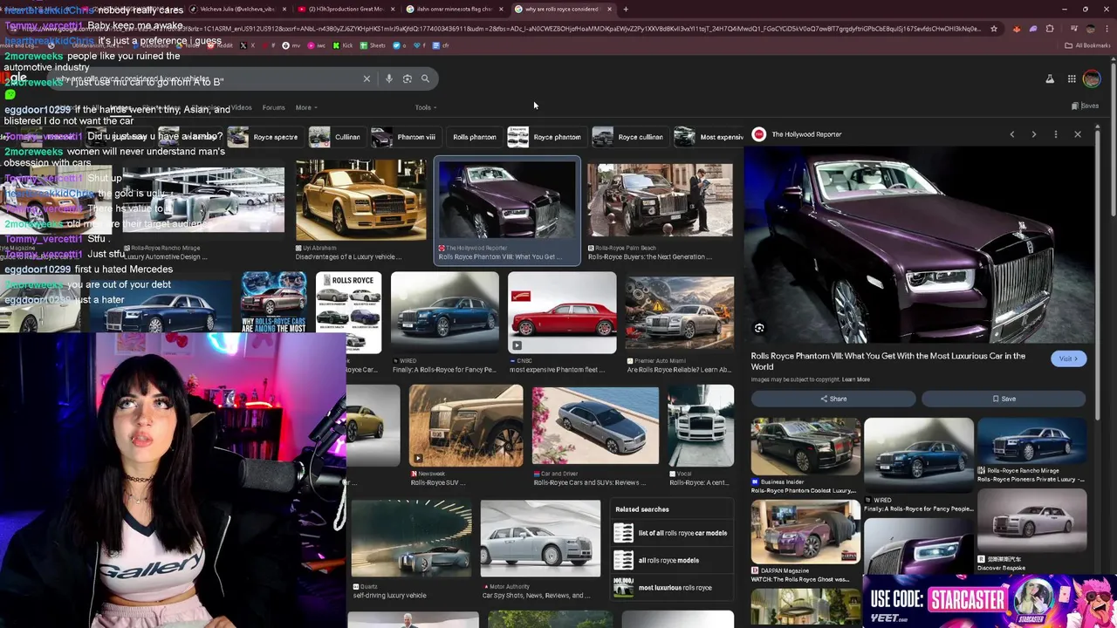The image size is (1117, 628).
Task: Open a new browser tab
Action: click(x=625, y=9)
